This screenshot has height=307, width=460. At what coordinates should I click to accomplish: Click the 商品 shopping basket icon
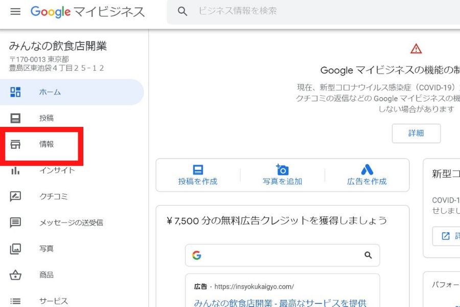coord(15,275)
